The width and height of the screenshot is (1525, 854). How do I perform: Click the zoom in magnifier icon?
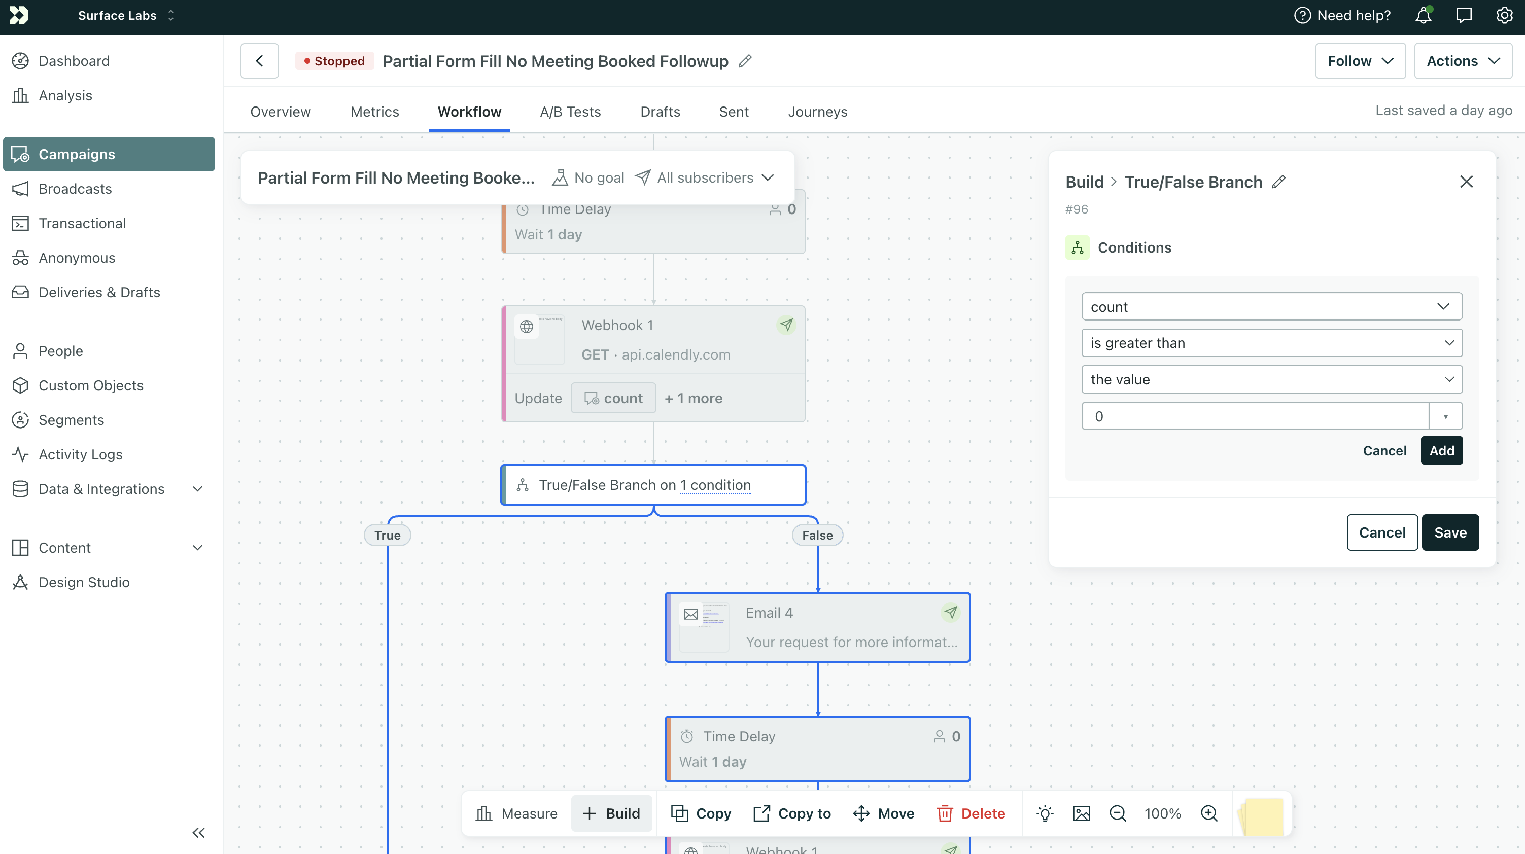coord(1208,813)
